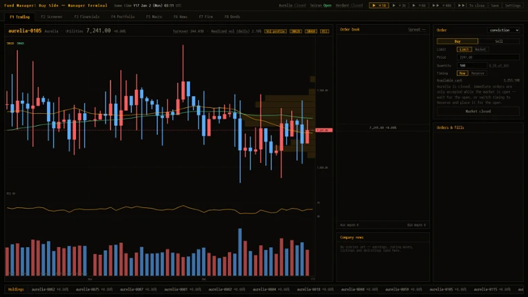This screenshot has width=528, height=297.
Task: Click the orange SMA20 chart legend
Action: [x=10, y=44]
